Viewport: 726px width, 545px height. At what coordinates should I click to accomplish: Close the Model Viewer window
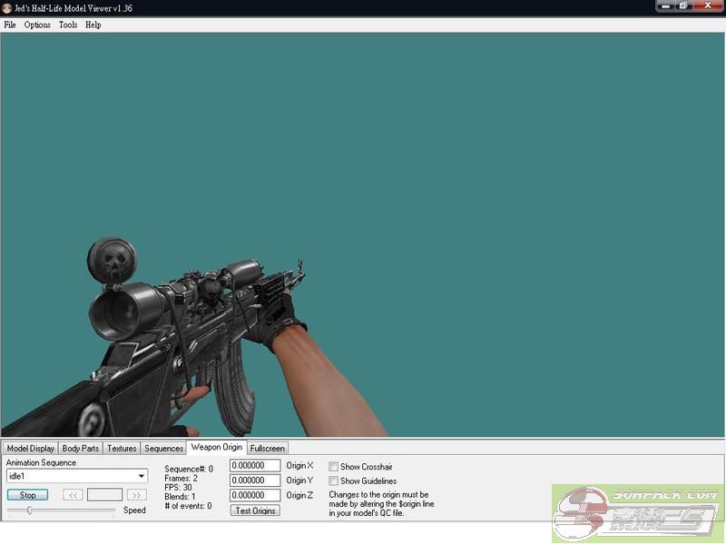[x=708, y=6]
